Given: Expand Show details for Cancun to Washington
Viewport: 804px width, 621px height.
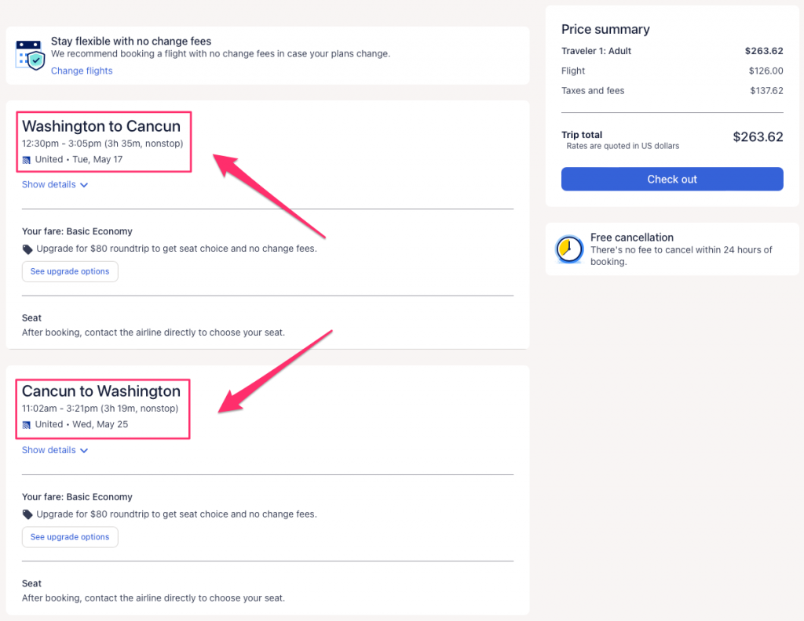Looking at the screenshot, I should point(55,451).
